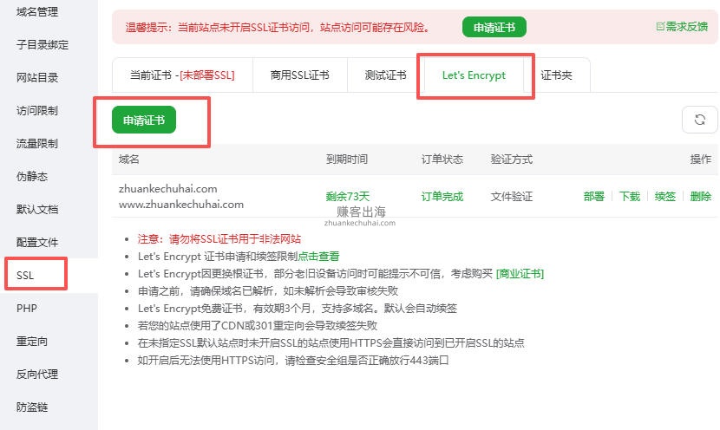Select the 测试证书 tab

(385, 75)
